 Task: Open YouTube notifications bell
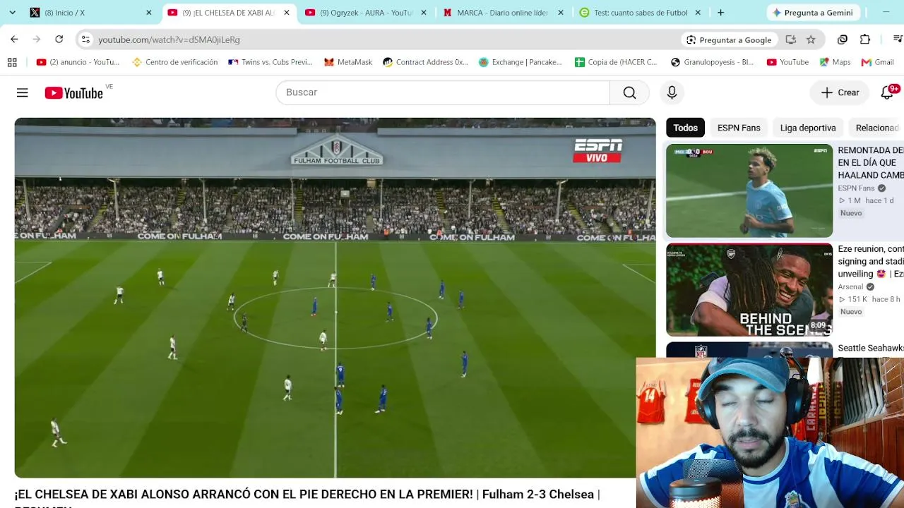click(x=887, y=92)
